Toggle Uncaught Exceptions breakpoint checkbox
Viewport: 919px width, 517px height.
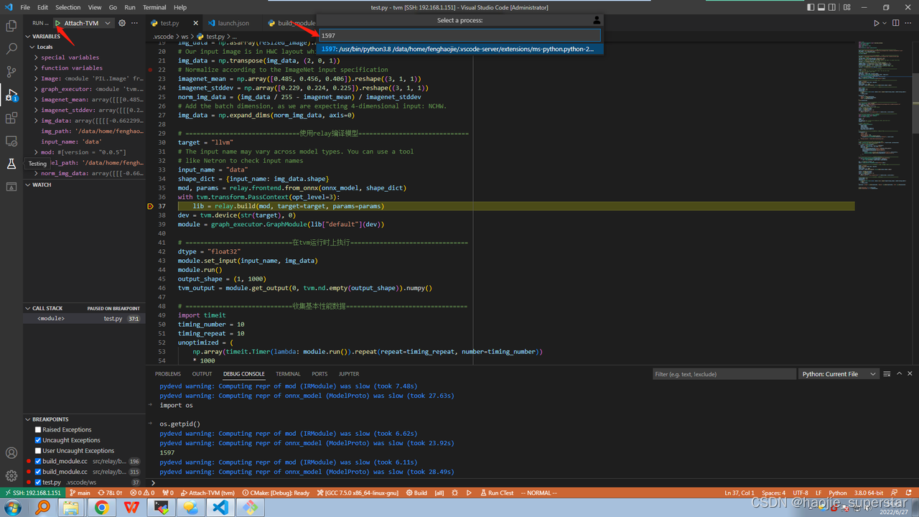(38, 440)
